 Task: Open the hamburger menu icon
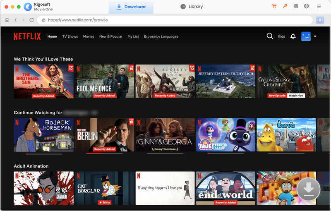pos(319,7)
